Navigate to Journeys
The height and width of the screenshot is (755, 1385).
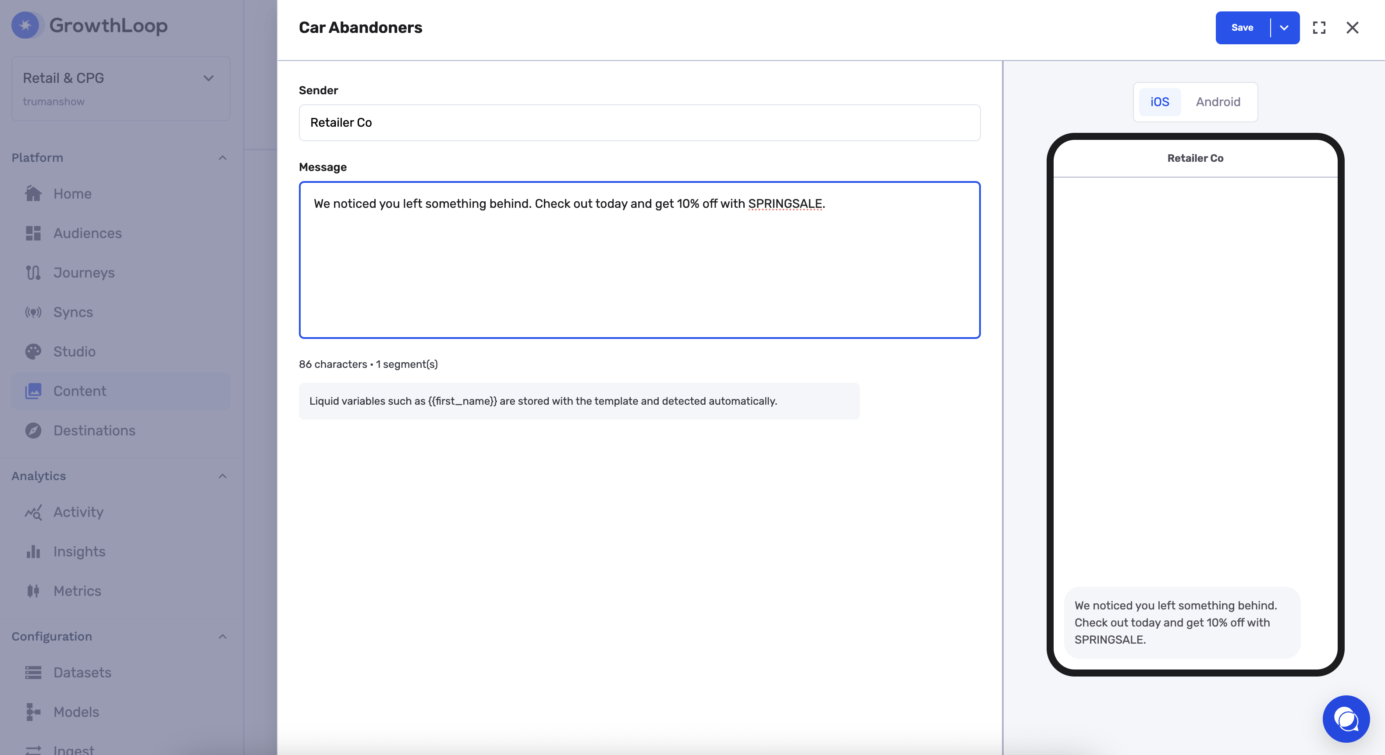(x=121, y=273)
